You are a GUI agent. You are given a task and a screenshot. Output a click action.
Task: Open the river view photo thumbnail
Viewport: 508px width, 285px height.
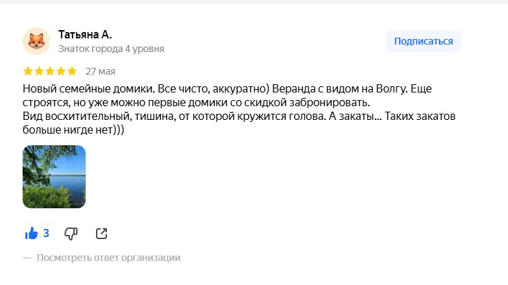click(54, 177)
